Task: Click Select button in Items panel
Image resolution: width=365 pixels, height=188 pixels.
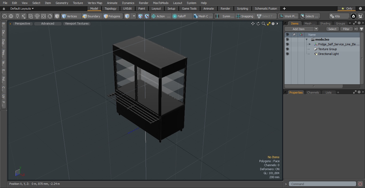Action: coord(332,29)
